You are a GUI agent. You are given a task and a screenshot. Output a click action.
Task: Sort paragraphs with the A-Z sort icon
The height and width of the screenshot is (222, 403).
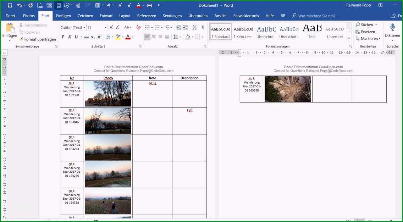click(x=194, y=27)
